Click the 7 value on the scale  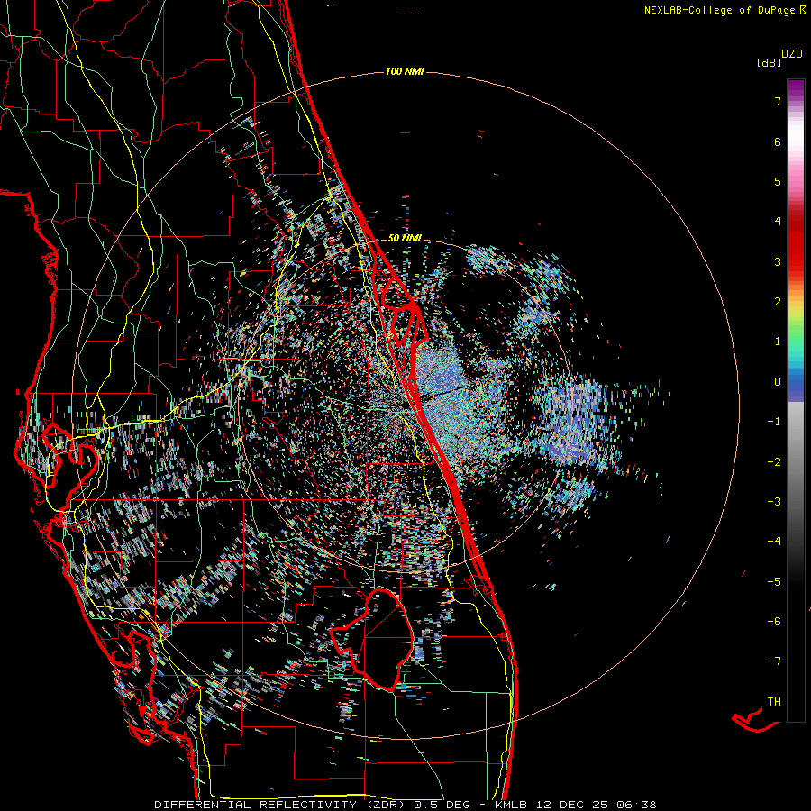pyautogui.click(x=778, y=101)
